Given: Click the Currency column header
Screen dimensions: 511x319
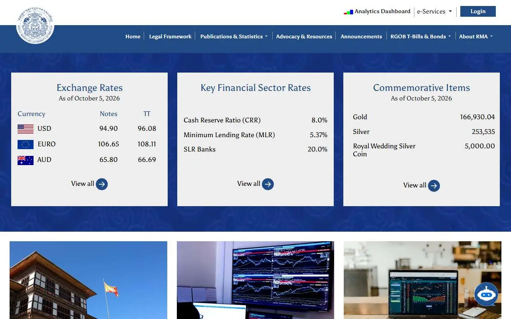Looking at the screenshot, I should click(x=31, y=114).
